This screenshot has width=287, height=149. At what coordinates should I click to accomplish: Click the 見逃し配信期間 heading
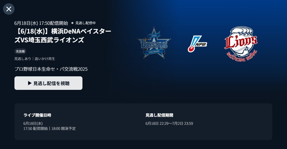(x=159, y=115)
